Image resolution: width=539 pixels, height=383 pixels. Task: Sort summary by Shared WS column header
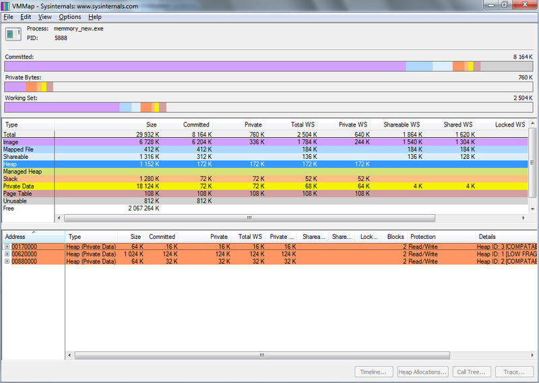tap(449, 125)
